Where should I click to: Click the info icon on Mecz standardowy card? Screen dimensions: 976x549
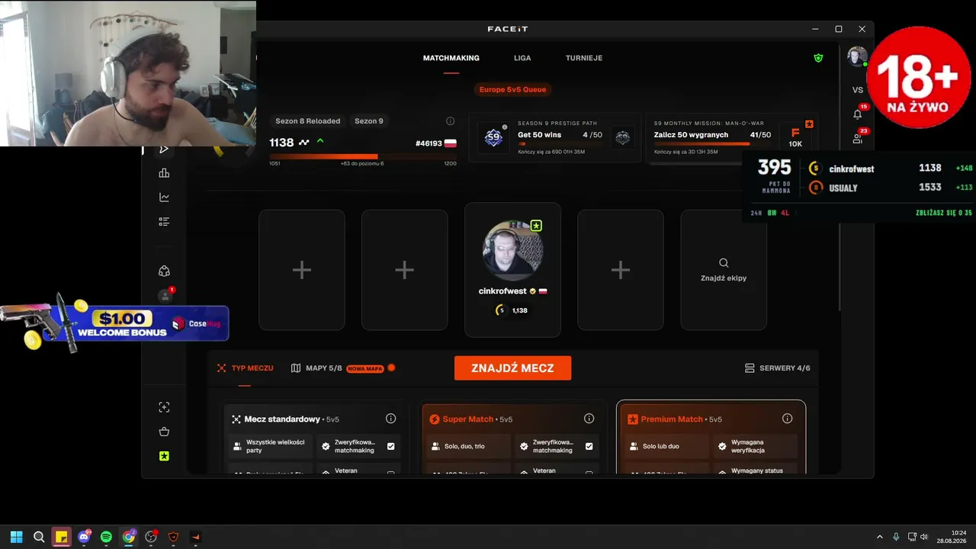tap(391, 419)
